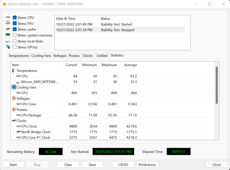Screen dimensions: 230x170
Task: Select the Statistics tab
Action: click(x=117, y=55)
